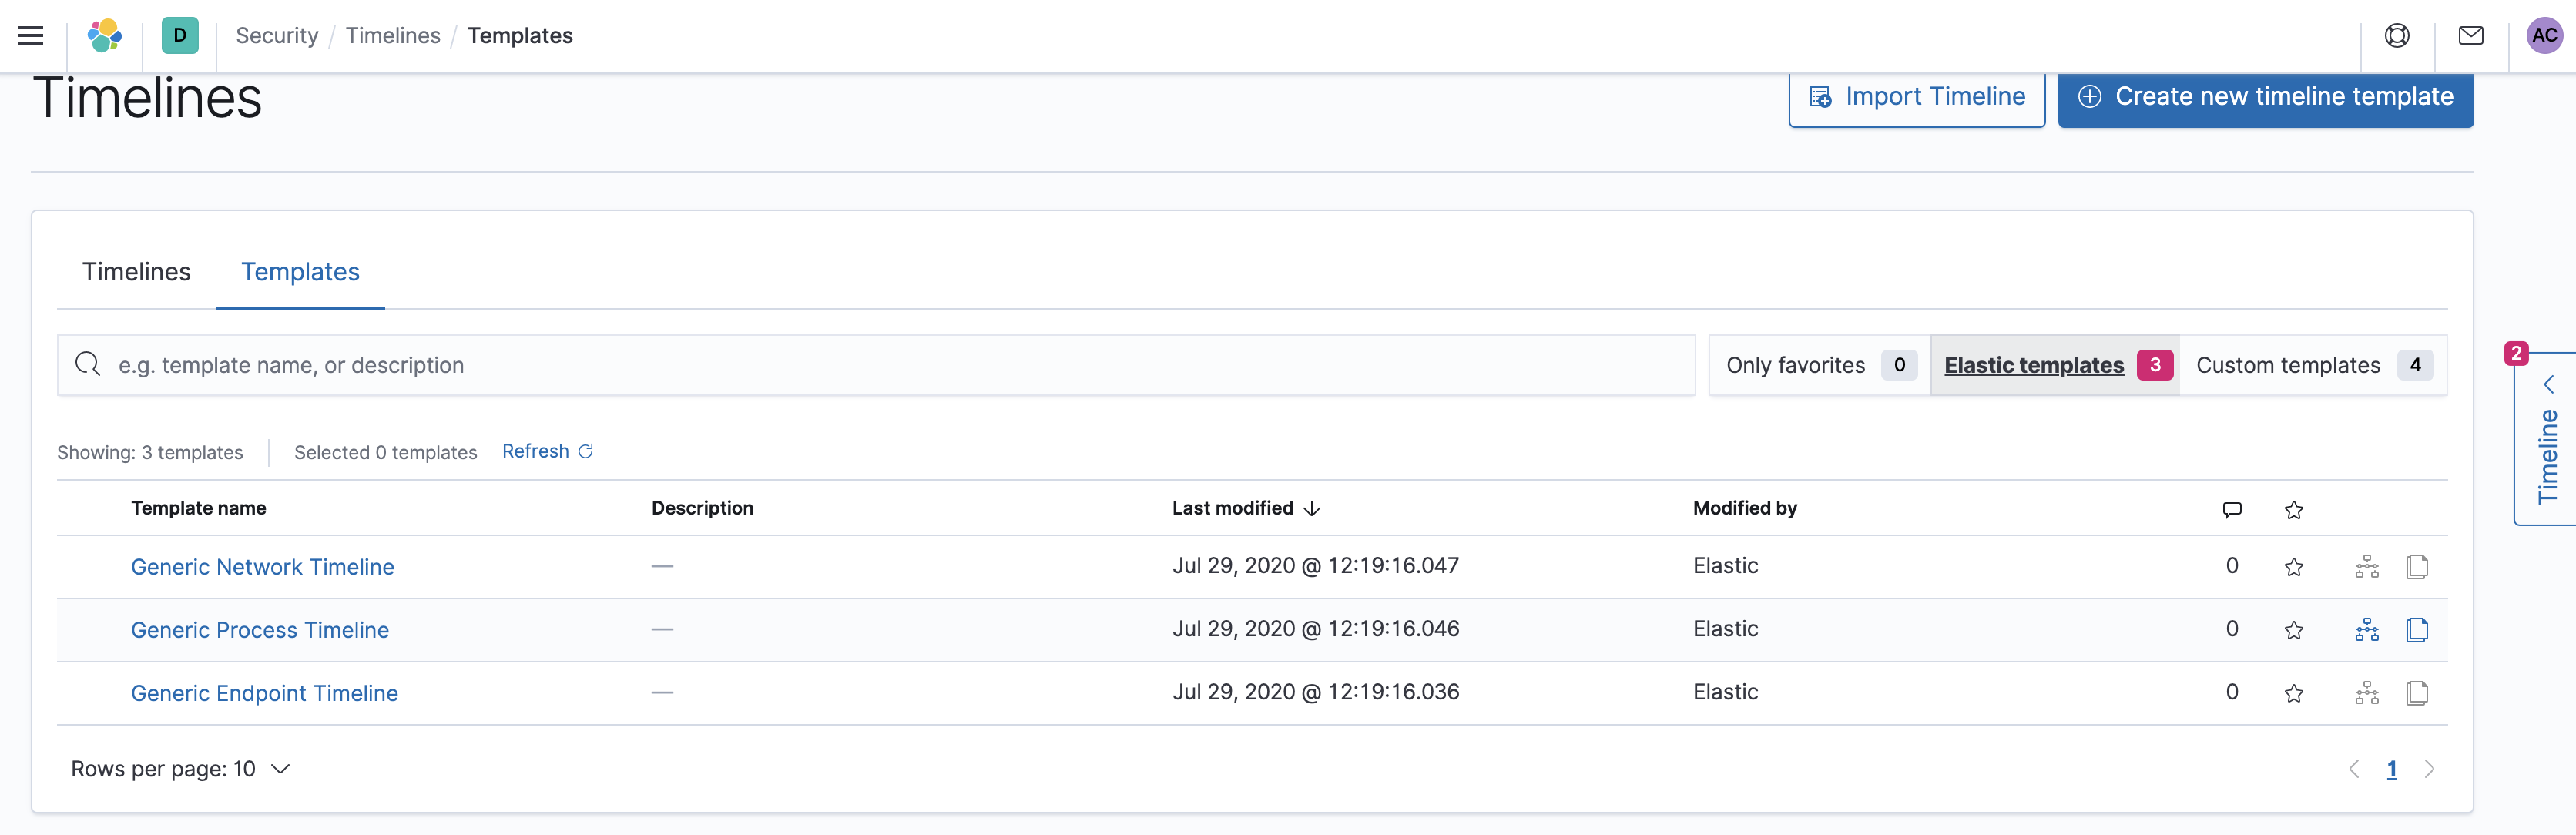Click Create new timeline template button
Image resolution: width=2576 pixels, height=835 pixels.
[2265, 97]
